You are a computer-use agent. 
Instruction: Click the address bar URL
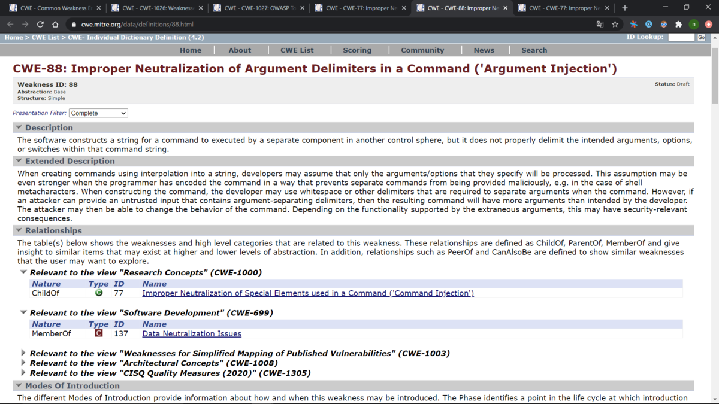point(137,25)
